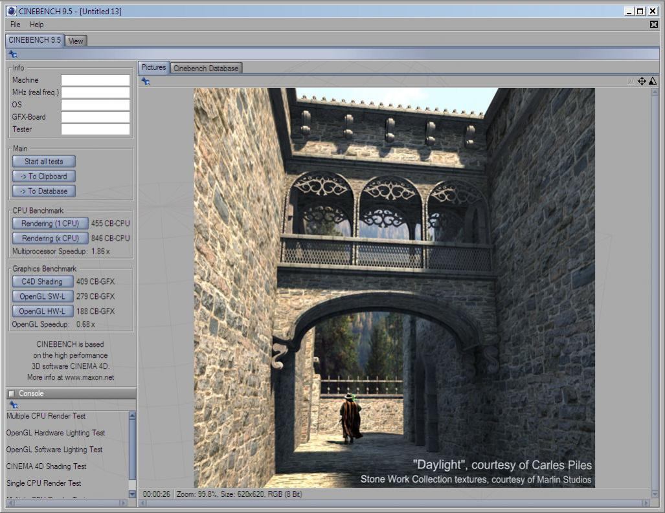
Task: Click 'Single CPU Render Test' console line
Action: 43,483
